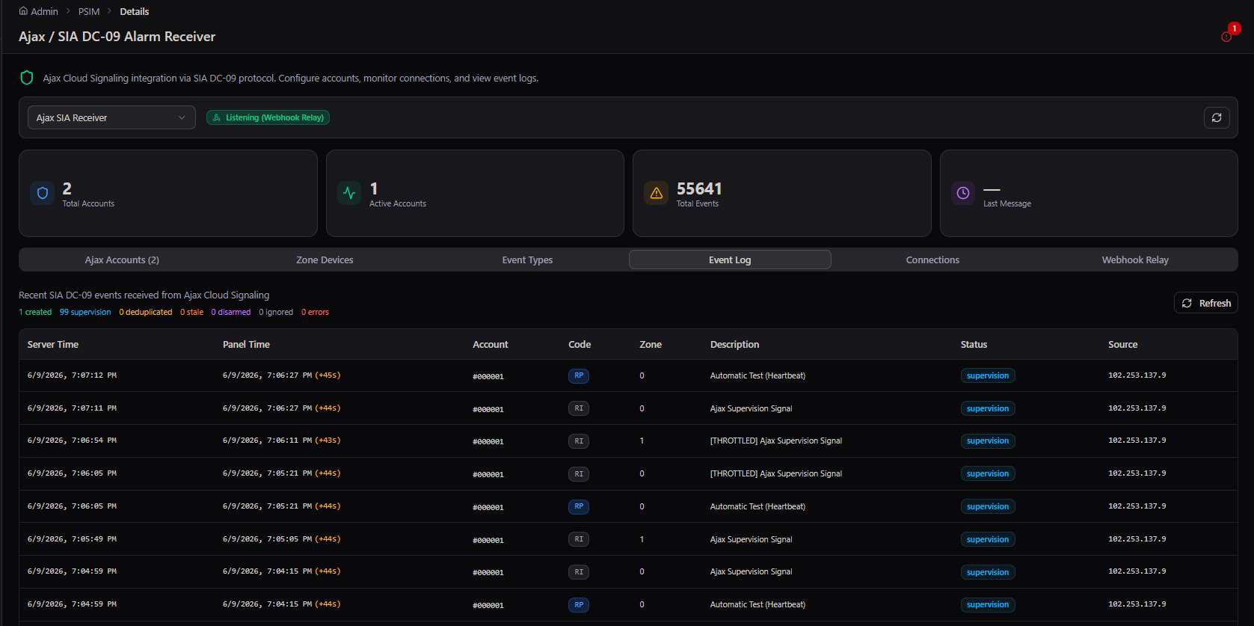Switch to the Zone Devices tab

[x=325, y=260]
